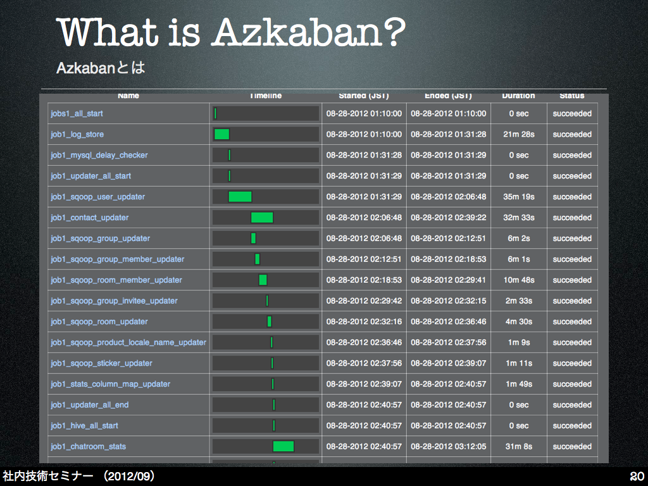Select the duration cell '35m 19s'
The width and height of the screenshot is (648, 486).
(x=519, y=197)
